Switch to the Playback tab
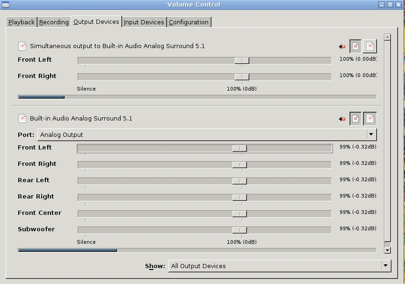Viewport: 405px width, 284px height. click(x=22, y=22)
